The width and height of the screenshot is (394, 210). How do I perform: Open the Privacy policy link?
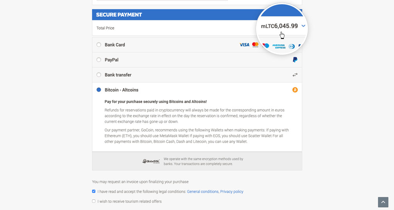point(231,192)
